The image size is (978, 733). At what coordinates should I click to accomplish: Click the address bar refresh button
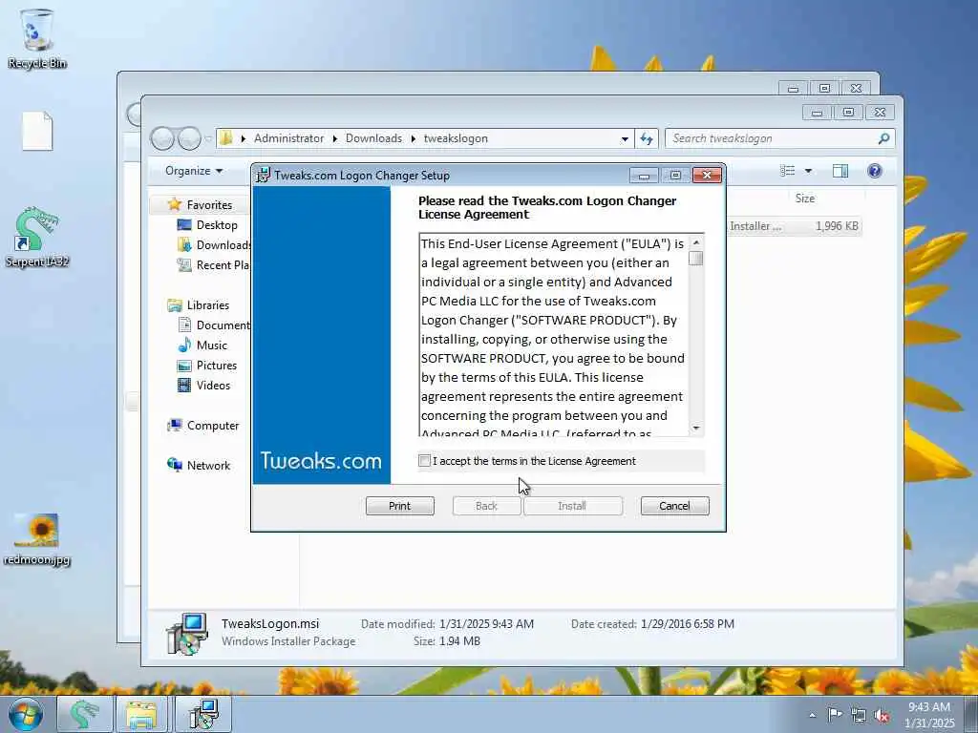[x=647, y=138]
